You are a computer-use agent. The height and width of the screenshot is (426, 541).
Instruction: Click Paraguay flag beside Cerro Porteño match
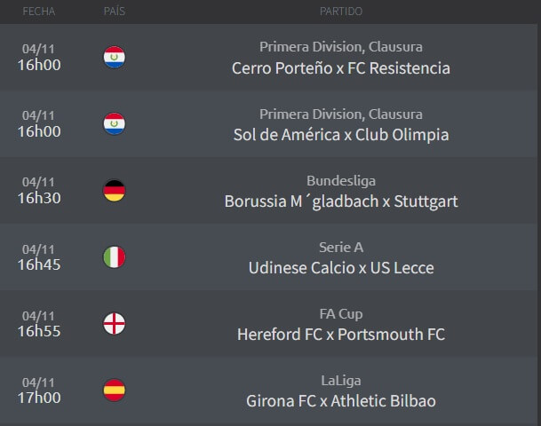tap(115, 57)
